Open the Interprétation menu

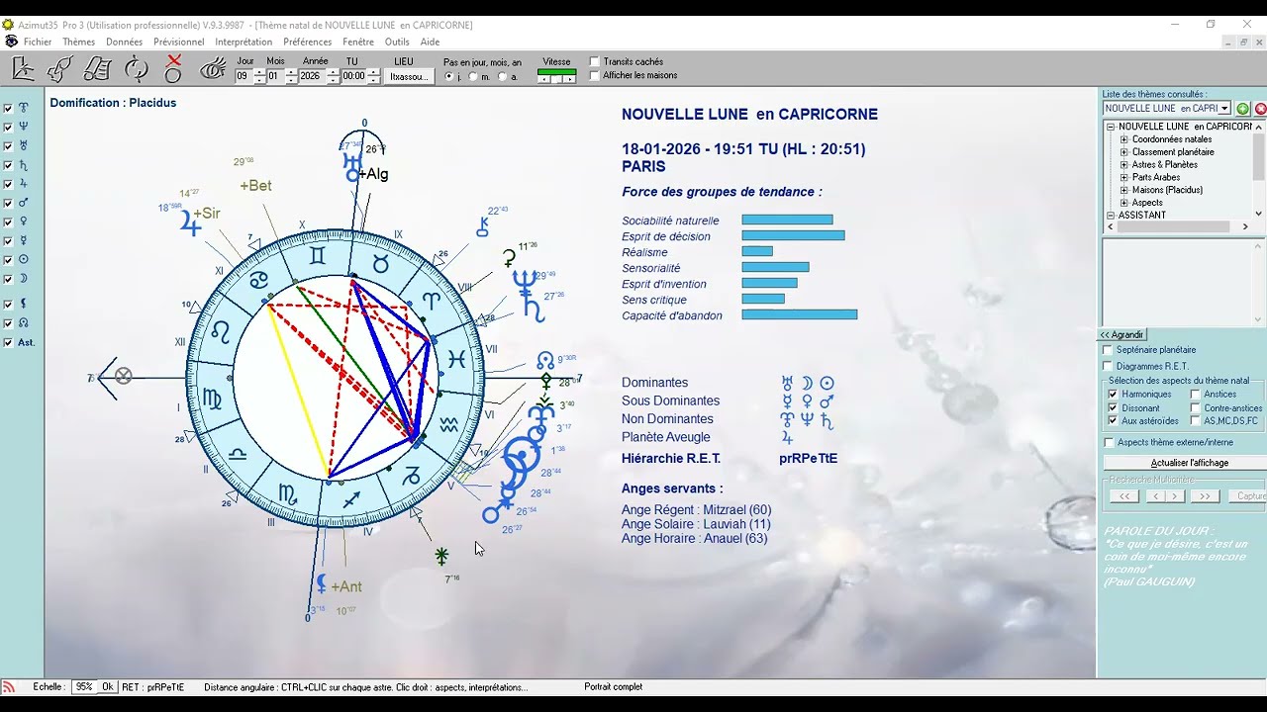pyautogui.click(x=244, y=42)
